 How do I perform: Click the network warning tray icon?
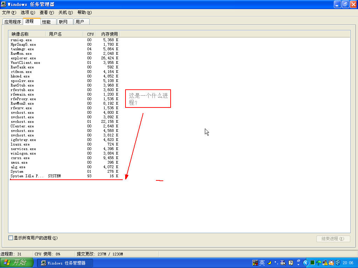pyautogui.click(x=325, y=263)
